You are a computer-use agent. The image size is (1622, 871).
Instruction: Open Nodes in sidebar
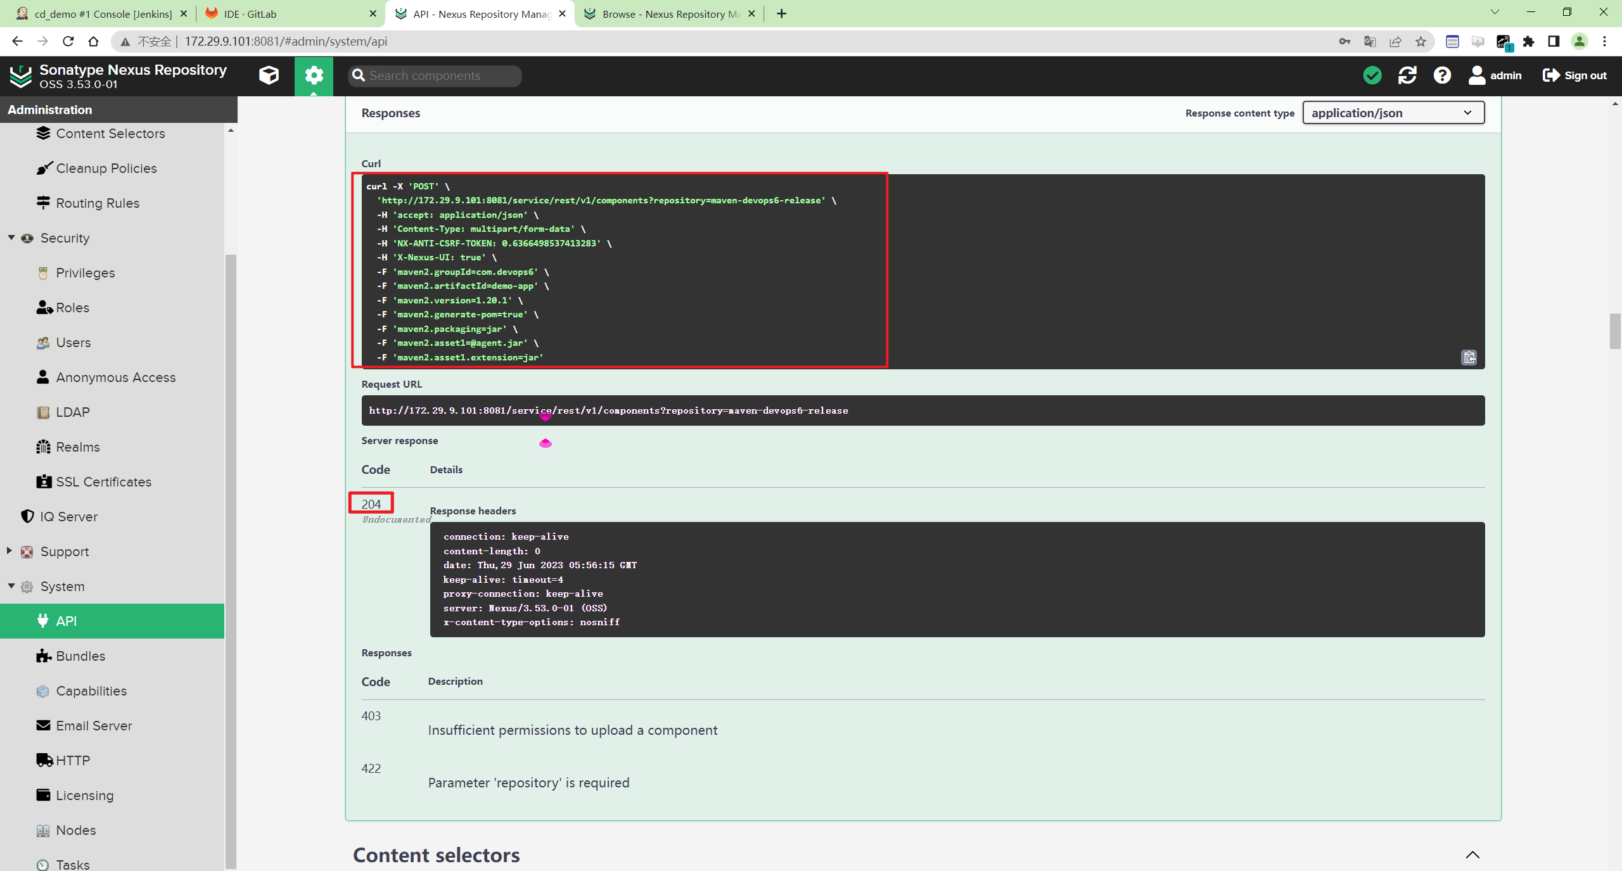75,830
